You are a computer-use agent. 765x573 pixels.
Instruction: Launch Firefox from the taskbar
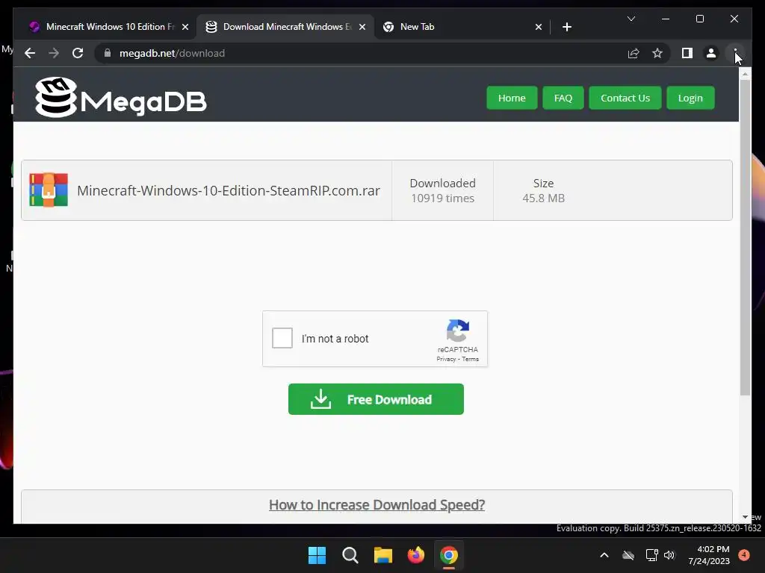coord(415,555)
